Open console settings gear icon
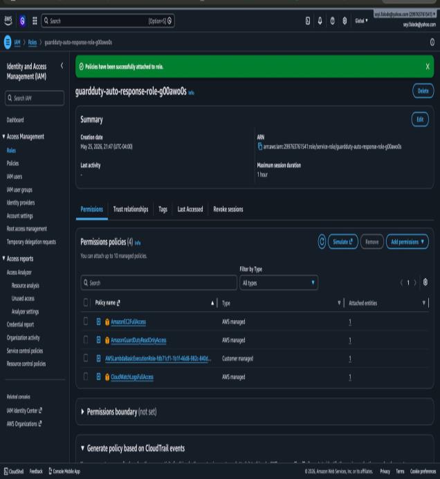440x479 pixels. click(345, 21)
